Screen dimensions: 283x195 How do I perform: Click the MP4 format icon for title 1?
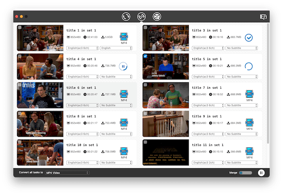(x=124, y=38)
